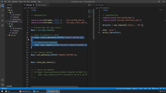Open the Extensions view
166x93 pixels.
click(x=2, y=25)
